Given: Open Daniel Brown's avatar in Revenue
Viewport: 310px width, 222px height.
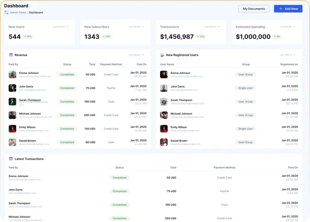Looking at the screenshot, I should point(12,142).
